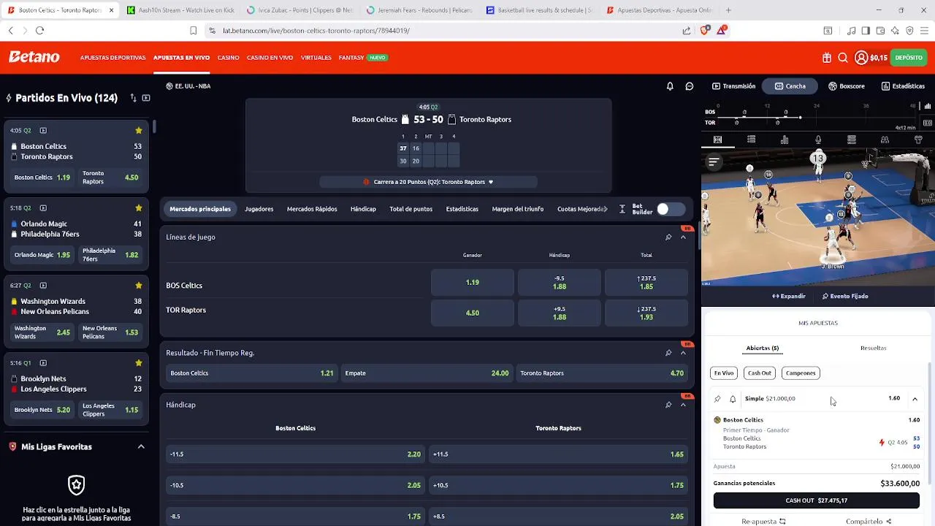This screenshot has width=935, height=526.
Task: Pin the Hándicap market section
Action: 668,405
